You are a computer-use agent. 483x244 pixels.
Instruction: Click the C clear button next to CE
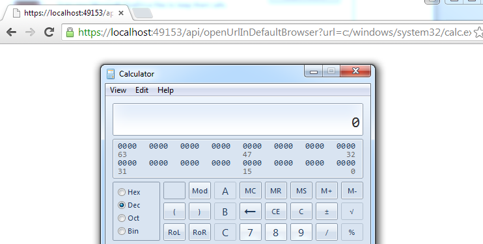[x=301, y=212]
